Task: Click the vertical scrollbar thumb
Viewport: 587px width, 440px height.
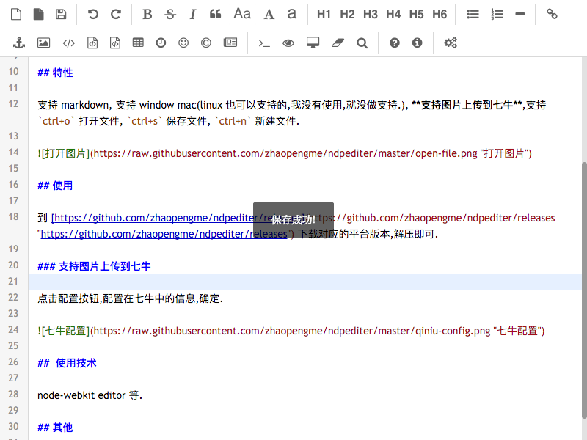Action: click(x=584, y=290)
